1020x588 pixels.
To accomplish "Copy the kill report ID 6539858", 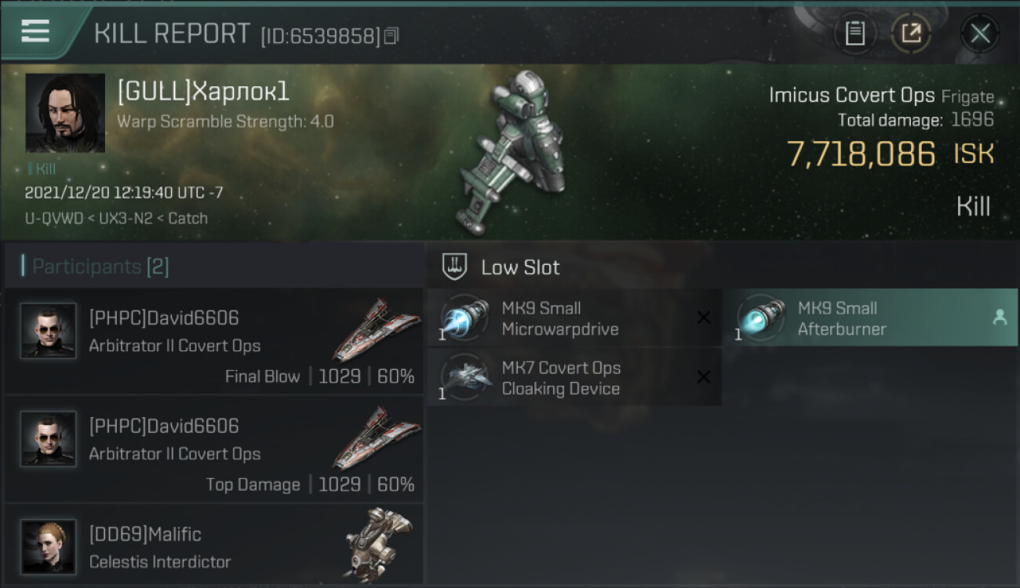I will [392, 35].
